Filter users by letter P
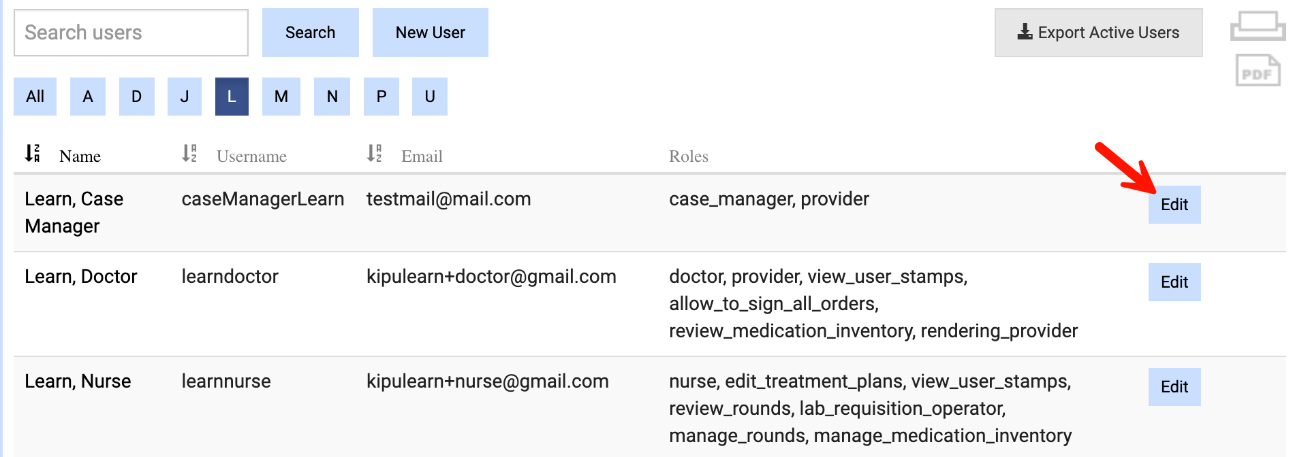The image size is (1293, 457). click(381, 97)
